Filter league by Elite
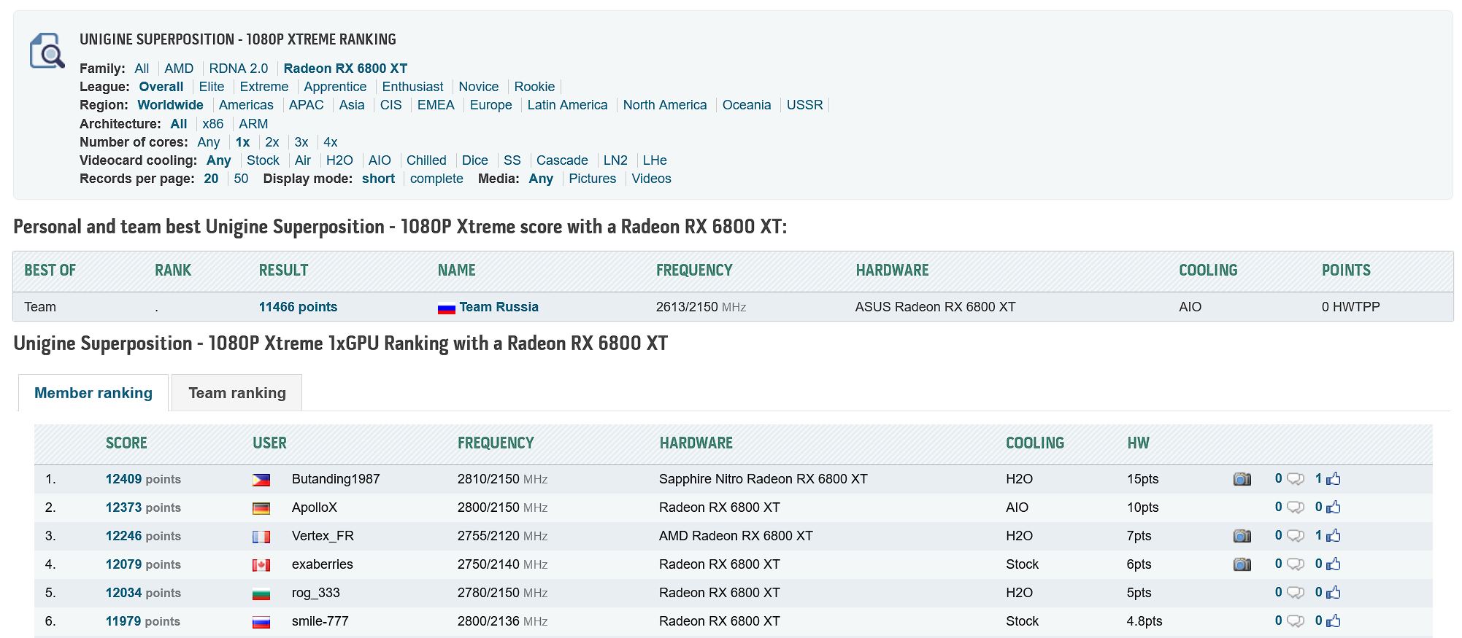Screen dimensions: 1462x638 pos(212,87)
